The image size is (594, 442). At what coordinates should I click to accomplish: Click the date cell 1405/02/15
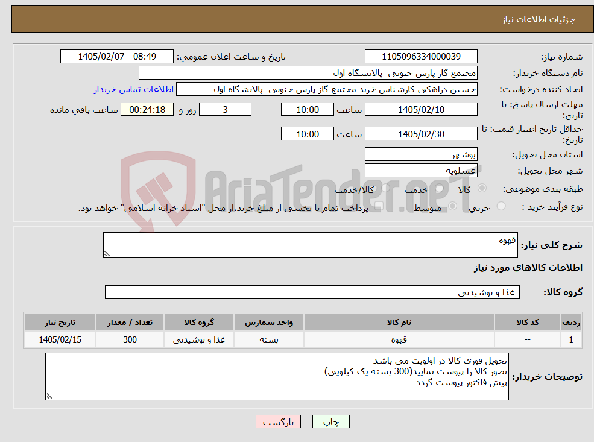pos(60,339)
